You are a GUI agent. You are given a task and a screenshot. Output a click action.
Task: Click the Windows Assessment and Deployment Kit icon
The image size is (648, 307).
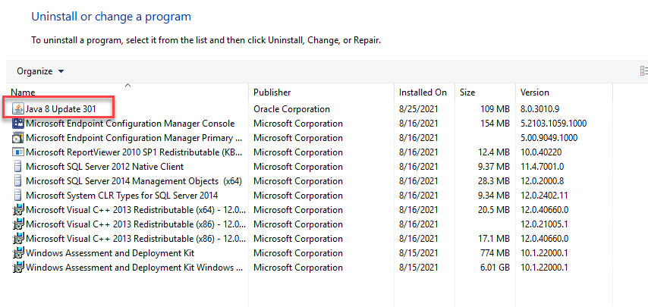coord(18,253)
